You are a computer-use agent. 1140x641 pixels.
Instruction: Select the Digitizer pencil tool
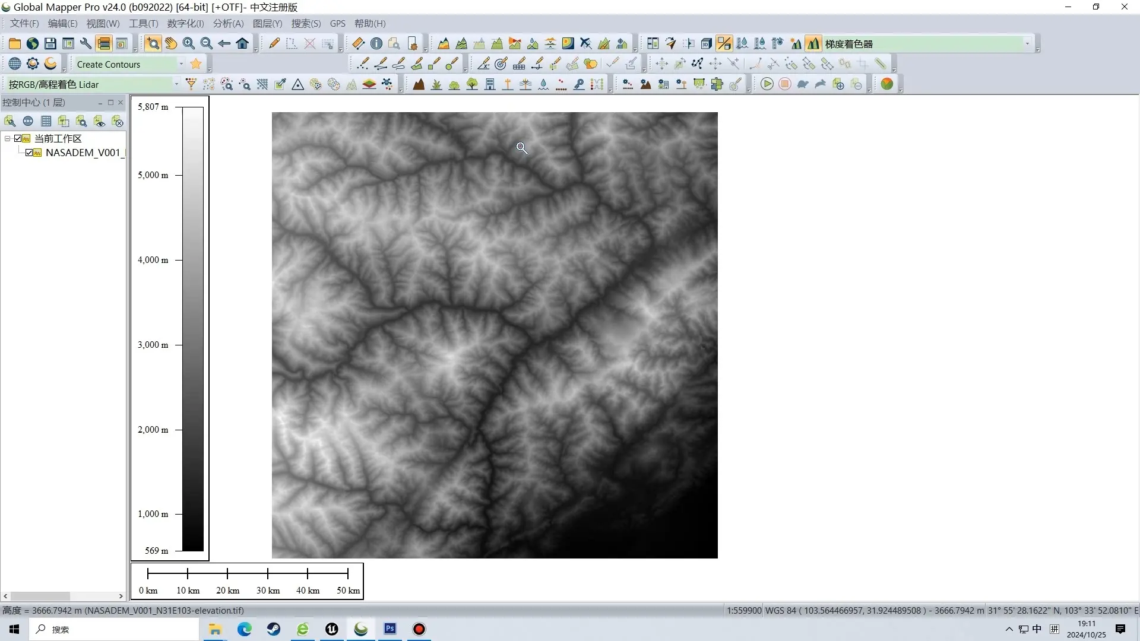tap(274, 43)
